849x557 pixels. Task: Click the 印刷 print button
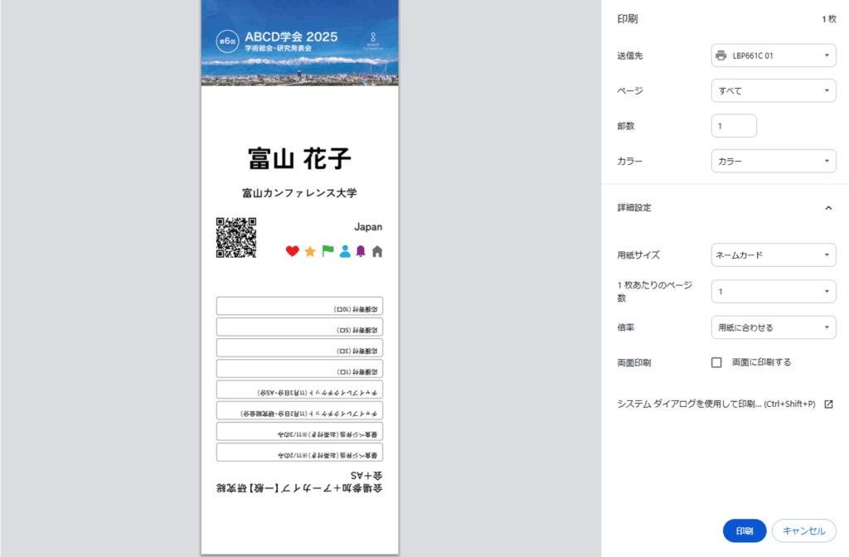coord(745,530)
